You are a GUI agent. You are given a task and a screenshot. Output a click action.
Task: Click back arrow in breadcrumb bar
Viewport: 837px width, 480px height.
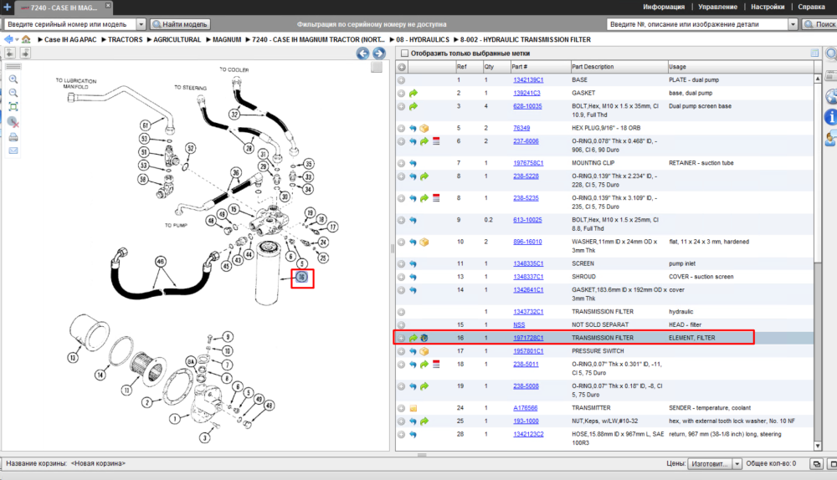(x=8, y=39)
